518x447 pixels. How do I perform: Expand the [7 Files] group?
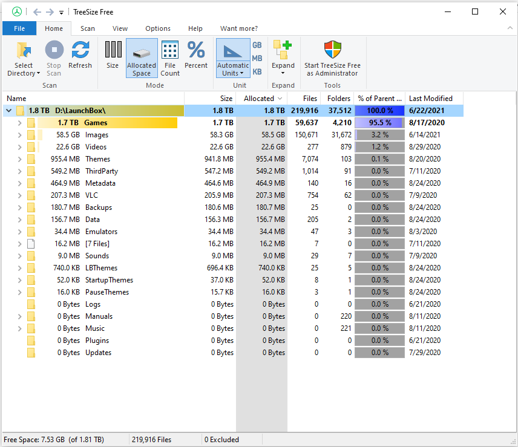19,244
